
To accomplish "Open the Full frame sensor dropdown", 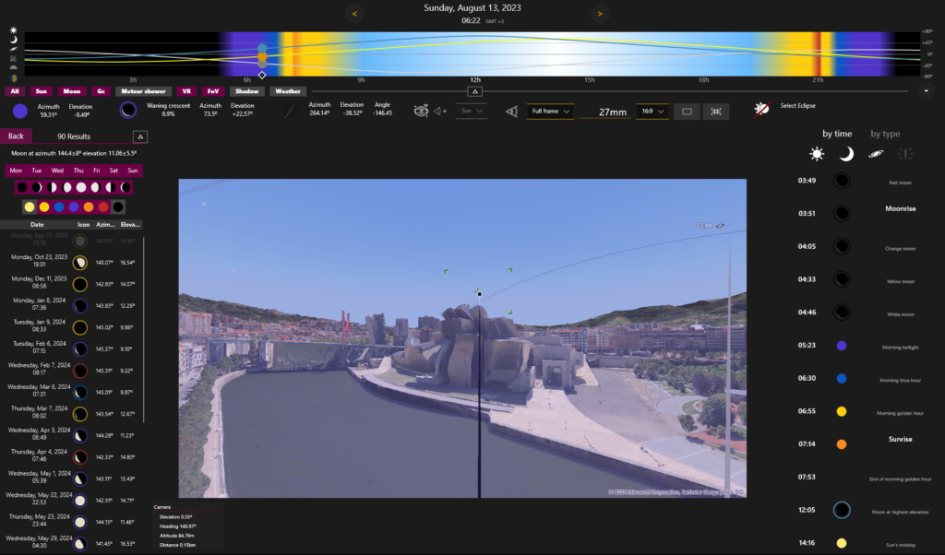I will 550,112.
